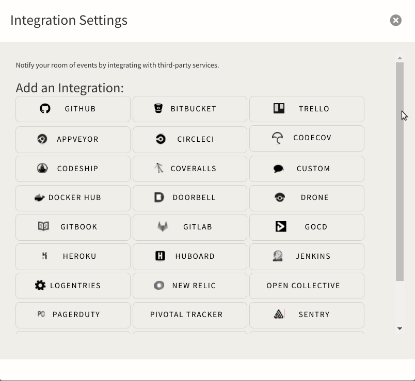Click the Heroku logo icon

coord(44,256)
